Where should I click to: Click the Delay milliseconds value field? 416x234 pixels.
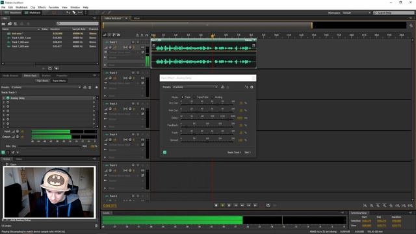[240, 118]
